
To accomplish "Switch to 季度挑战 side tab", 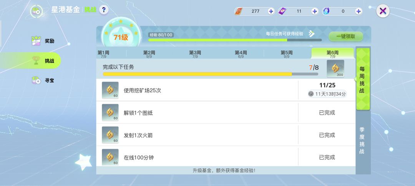I will pyautogui.click(x=362, y=140).
